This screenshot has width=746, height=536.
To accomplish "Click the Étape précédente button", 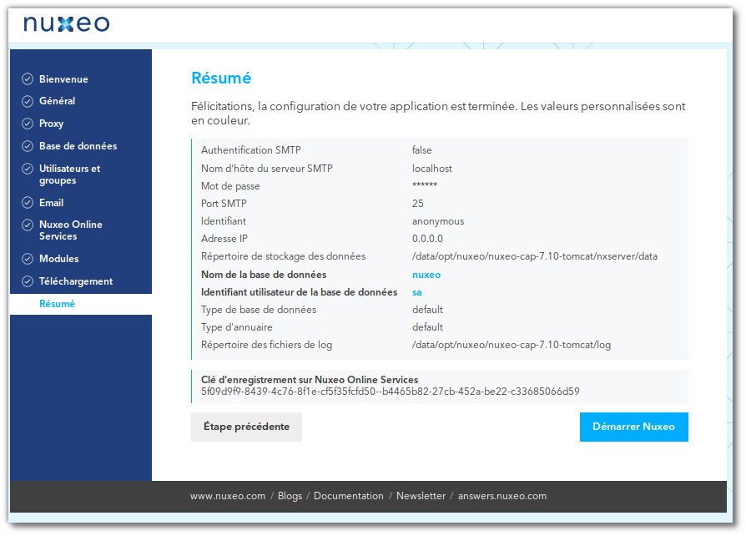I will tap(246, 427).
